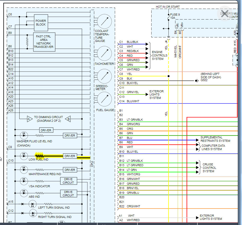242x225 pixels.
Task: Click the speedometer dial symbol
Action: (105, 76)
